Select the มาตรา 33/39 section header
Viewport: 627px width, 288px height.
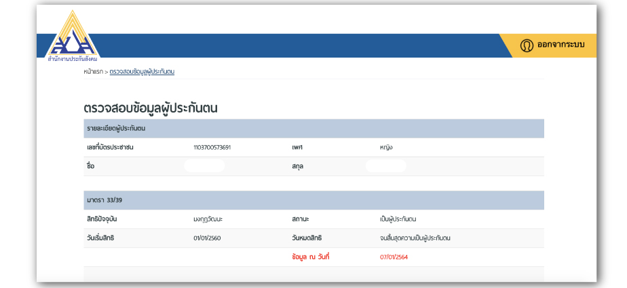tap(104, 201)
